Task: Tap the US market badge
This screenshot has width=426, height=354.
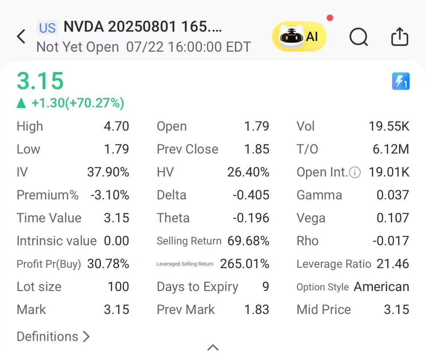Action: click(x=47, y=28)
